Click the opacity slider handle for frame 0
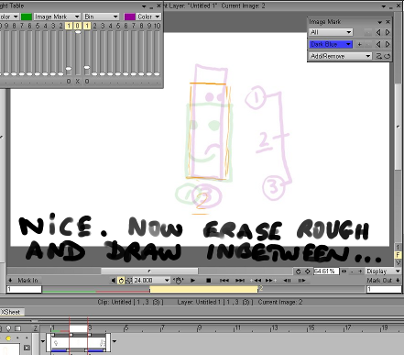 click(x=78, y=32)
